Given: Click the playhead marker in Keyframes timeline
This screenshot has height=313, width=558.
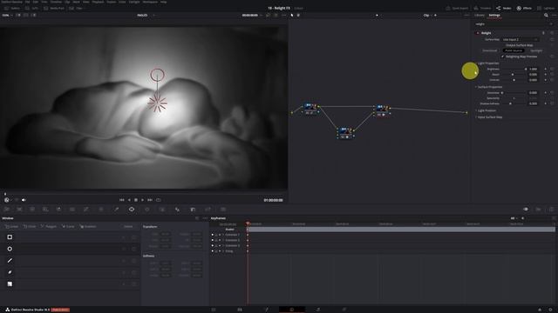Looking at the screenshot, I should coord(248,223).
